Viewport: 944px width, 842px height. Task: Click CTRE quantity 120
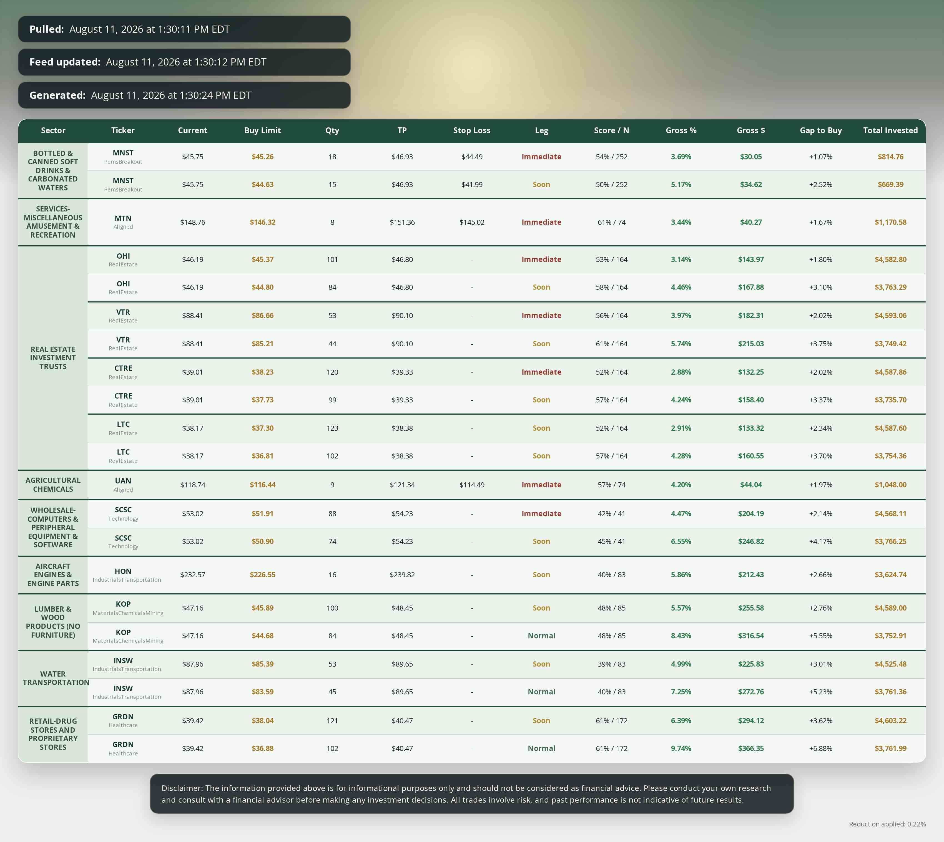332,372
